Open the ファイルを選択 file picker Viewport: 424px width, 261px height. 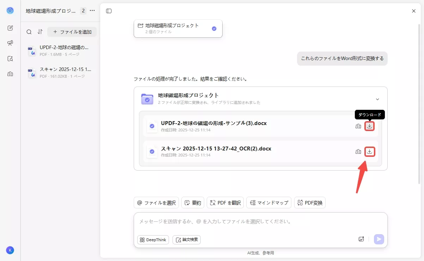tap(156, 202)
